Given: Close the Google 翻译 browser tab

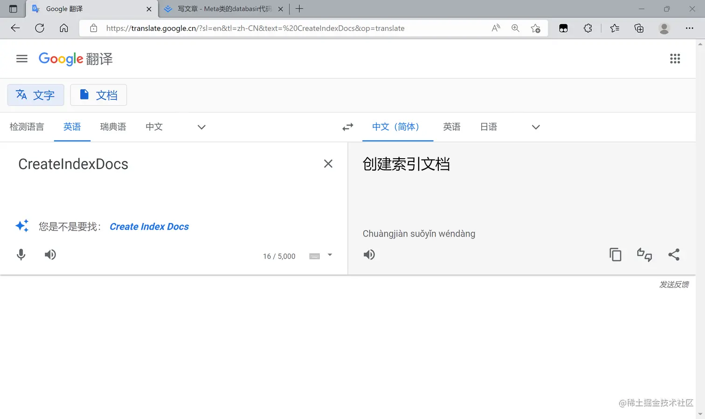Looking at the screenshot, I should pos(149,9).
